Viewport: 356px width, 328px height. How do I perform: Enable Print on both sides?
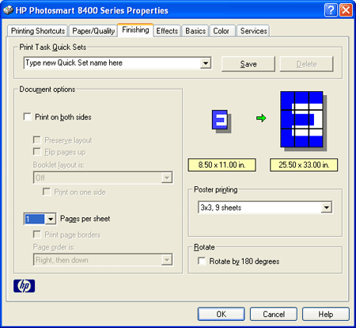28,116
